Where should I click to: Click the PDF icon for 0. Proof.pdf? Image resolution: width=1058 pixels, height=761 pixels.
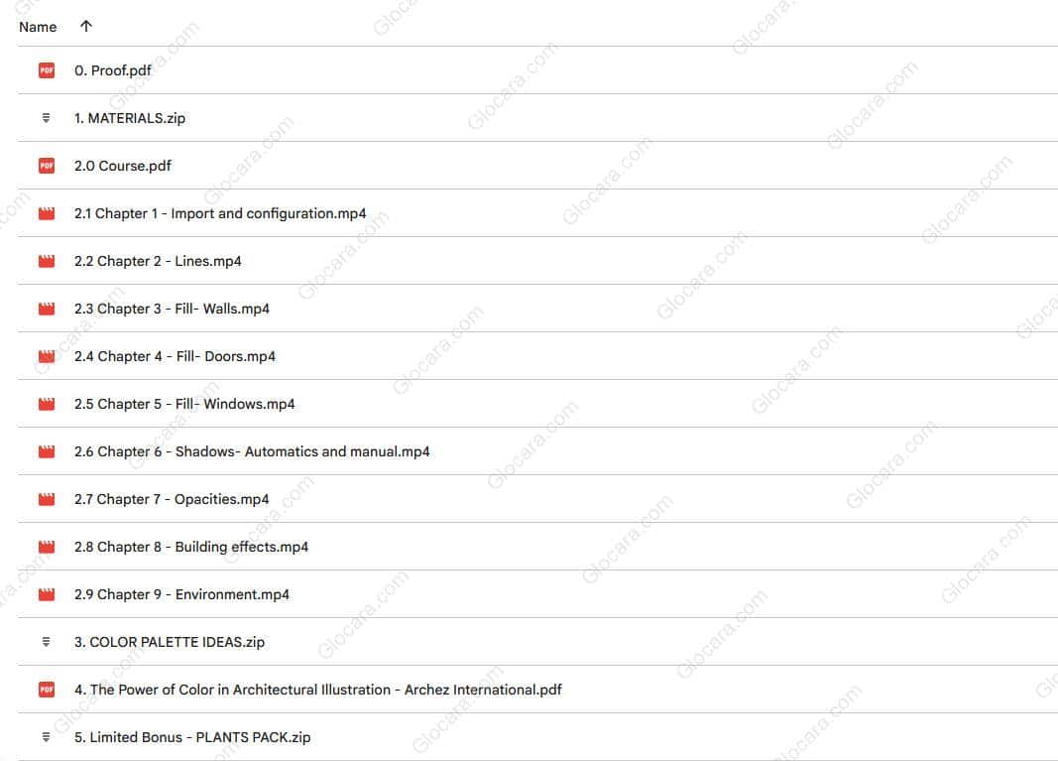(x=47, y=70)
